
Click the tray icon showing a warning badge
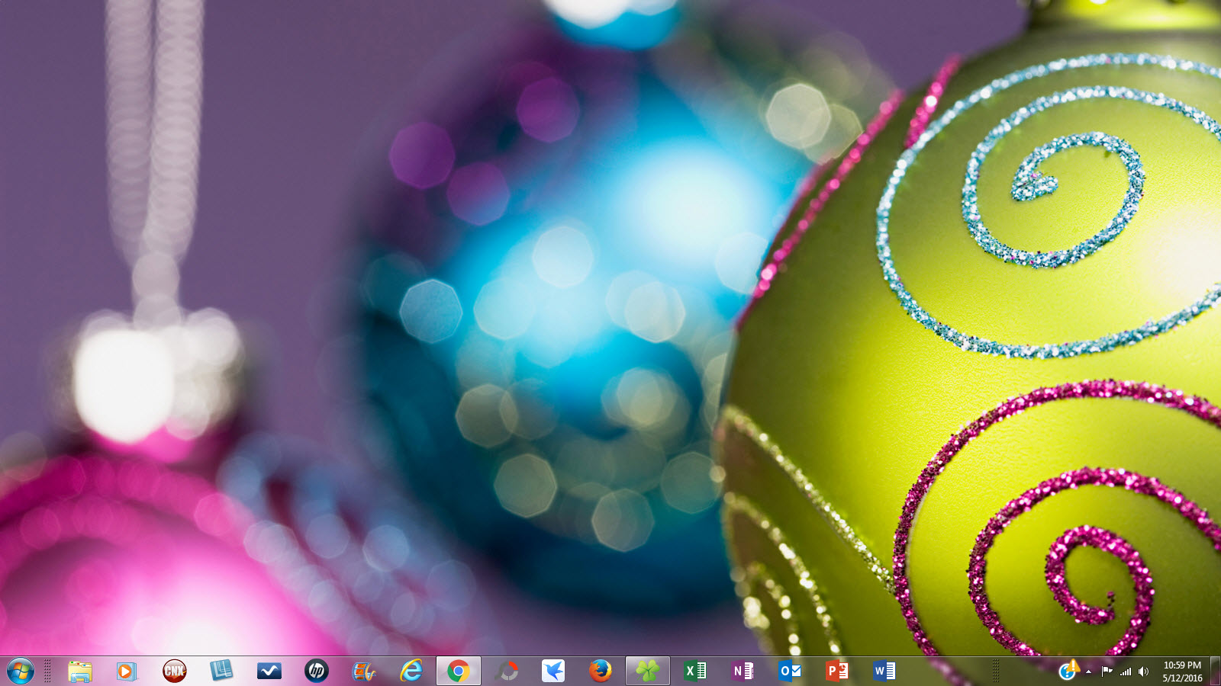pos(1069,671)
